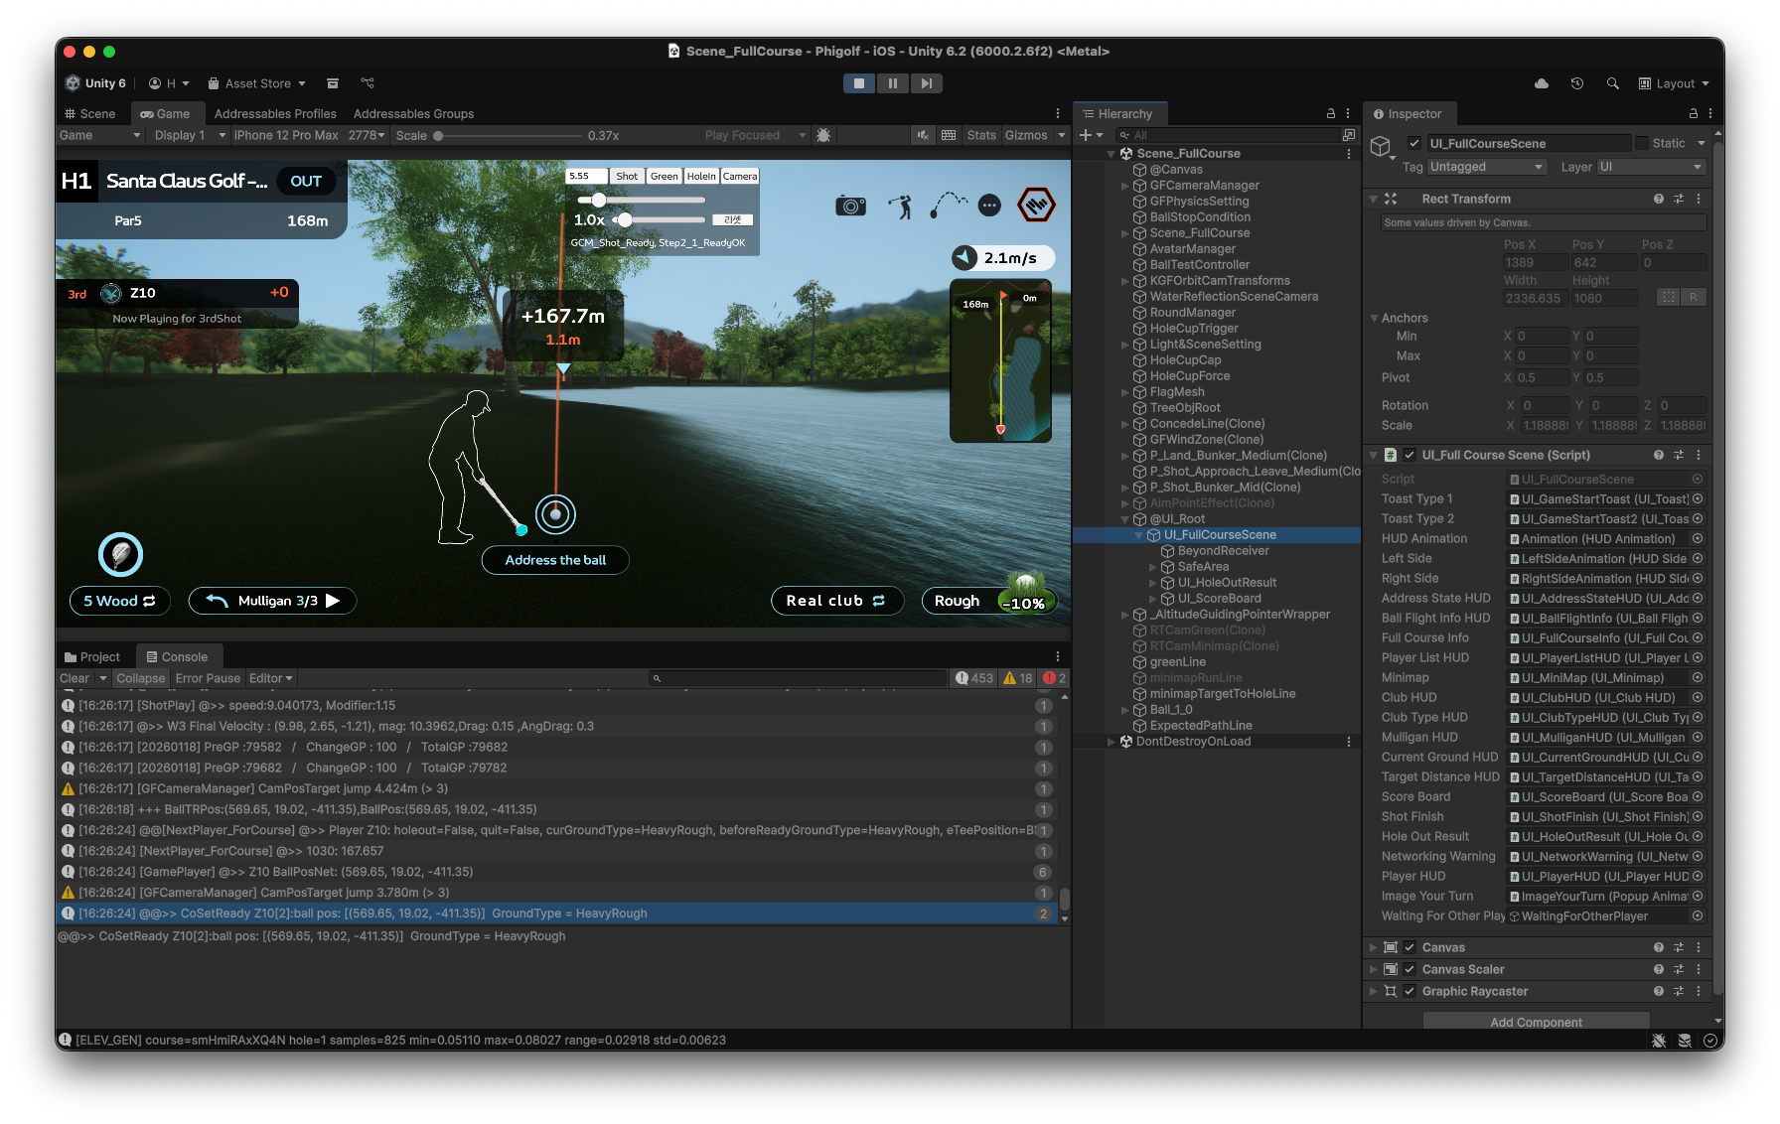Lock the Inspector panel
The width and height of the screenshot is (1780, 1124).
(x=1694, y=113)
